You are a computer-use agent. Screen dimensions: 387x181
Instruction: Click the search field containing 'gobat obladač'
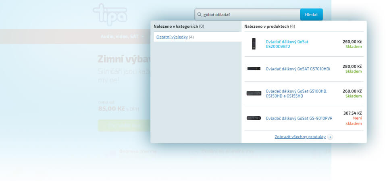247,14
